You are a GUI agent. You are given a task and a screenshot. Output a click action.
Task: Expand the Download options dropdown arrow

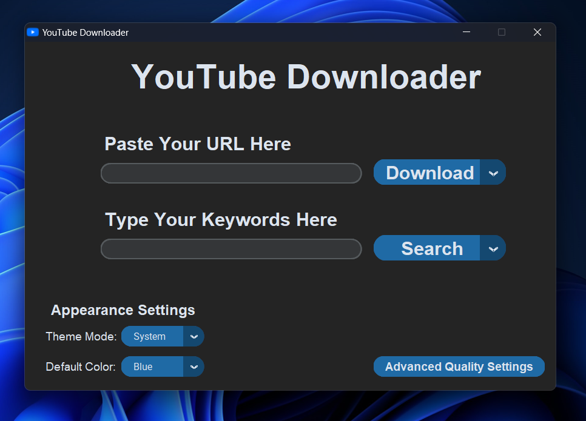tap(493, 173)
